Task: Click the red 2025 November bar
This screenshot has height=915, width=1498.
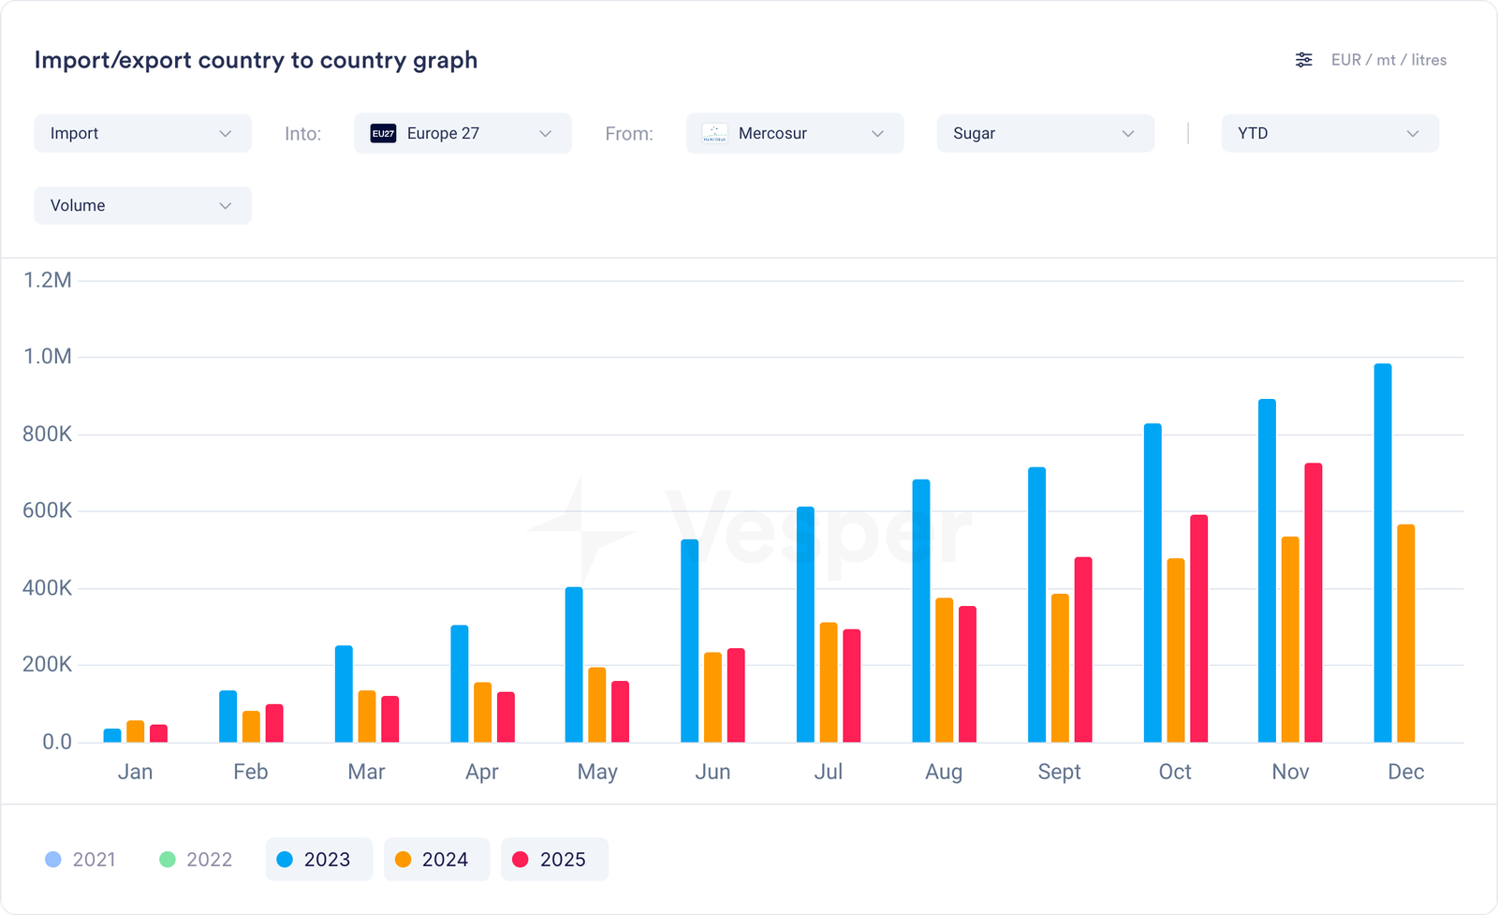Action: tap(1313, 602)
